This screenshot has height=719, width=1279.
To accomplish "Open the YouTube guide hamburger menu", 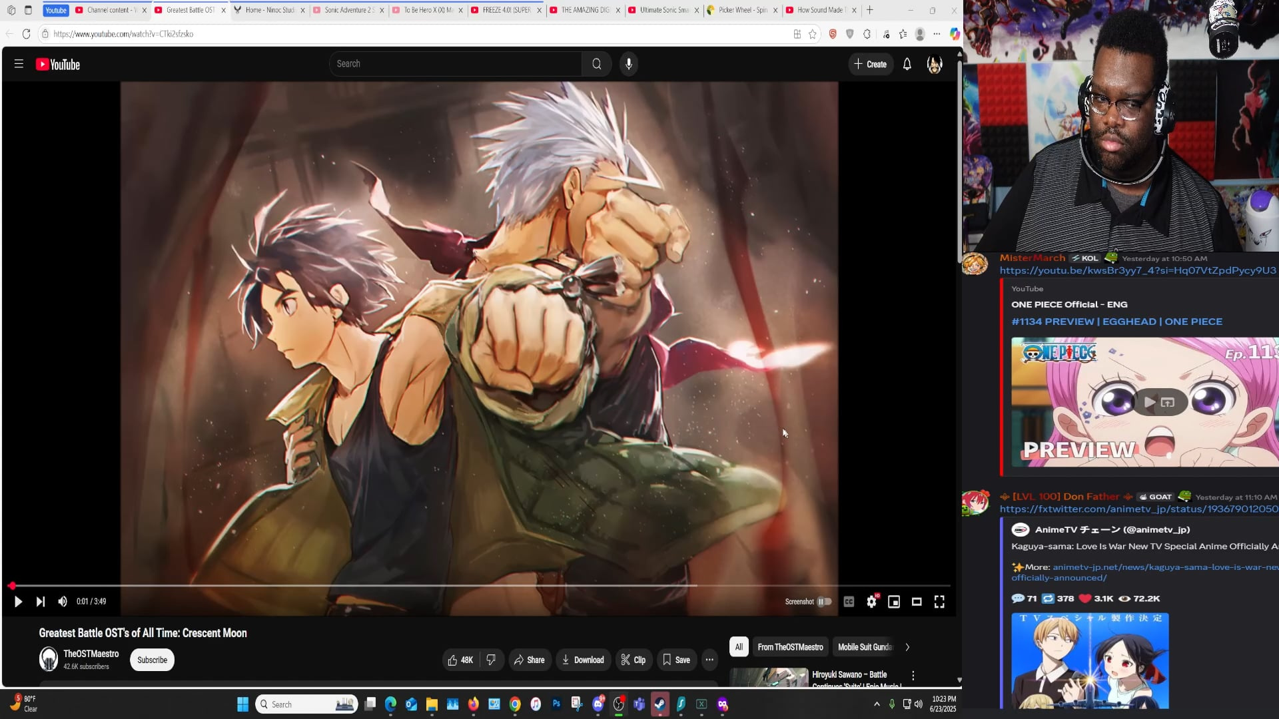I will tap(19, 64).
